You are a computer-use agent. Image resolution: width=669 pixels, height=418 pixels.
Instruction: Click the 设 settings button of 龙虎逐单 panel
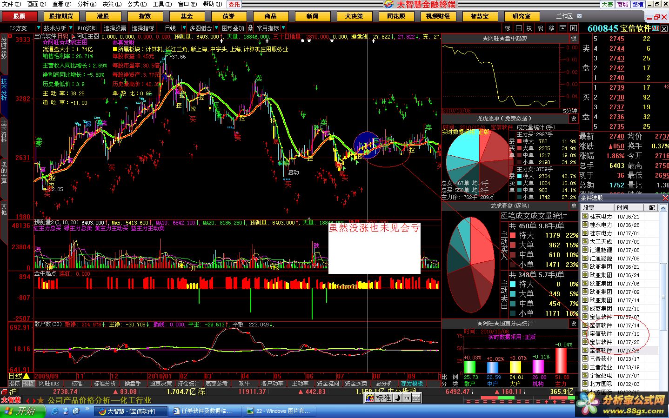(x=574, y=119)
